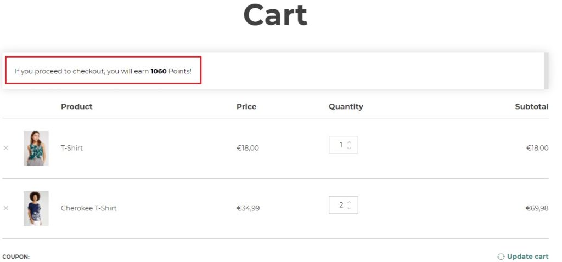Screen dimensions: 562x262
Task: Click the refresh icon beside Update cart
Action: 501,257
